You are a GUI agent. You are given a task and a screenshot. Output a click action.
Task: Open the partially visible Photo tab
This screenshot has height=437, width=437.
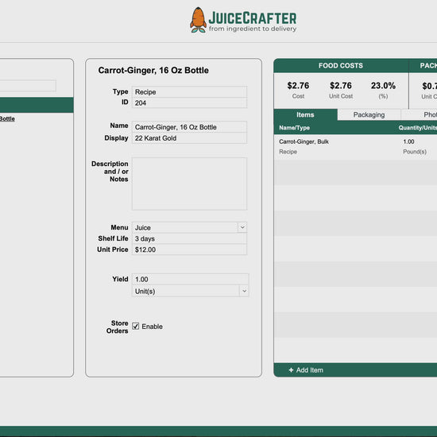click(x=420, y=115)
